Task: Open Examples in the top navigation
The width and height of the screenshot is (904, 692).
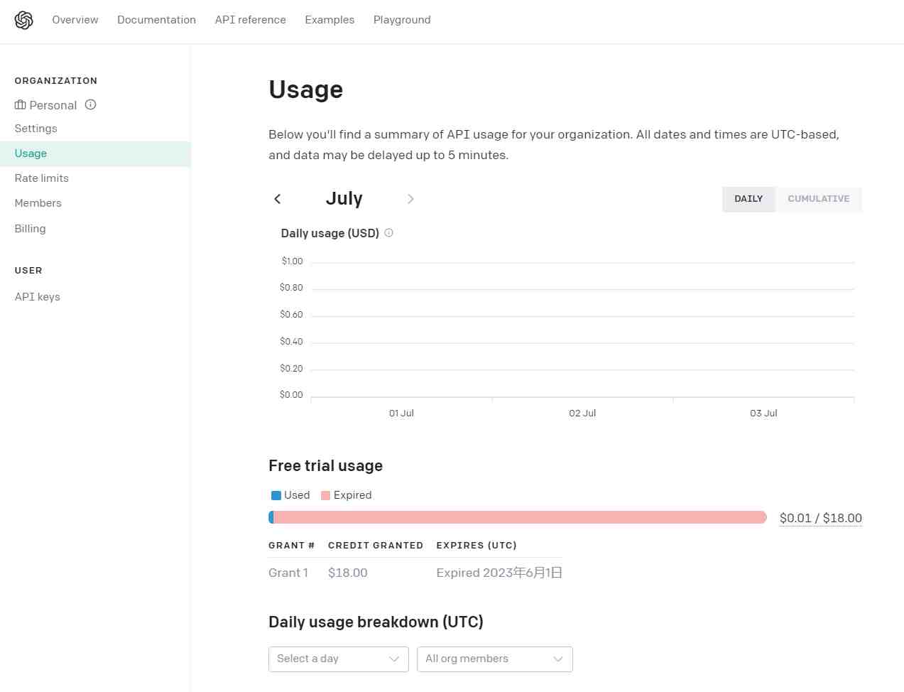Action: [x=330, y=20]
